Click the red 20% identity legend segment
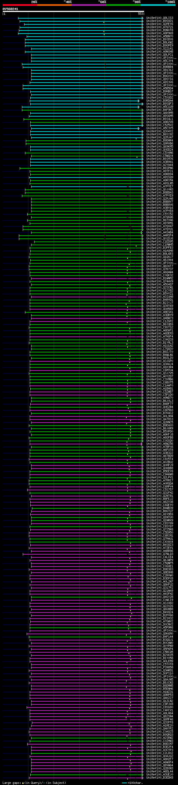178x785 pixels. click(20, 5)
